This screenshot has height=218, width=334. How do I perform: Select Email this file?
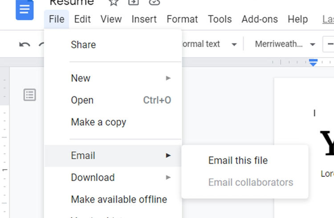pyautogui.click(x=238, y=160)
